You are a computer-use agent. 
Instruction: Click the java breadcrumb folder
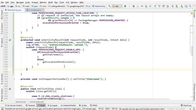35,6
